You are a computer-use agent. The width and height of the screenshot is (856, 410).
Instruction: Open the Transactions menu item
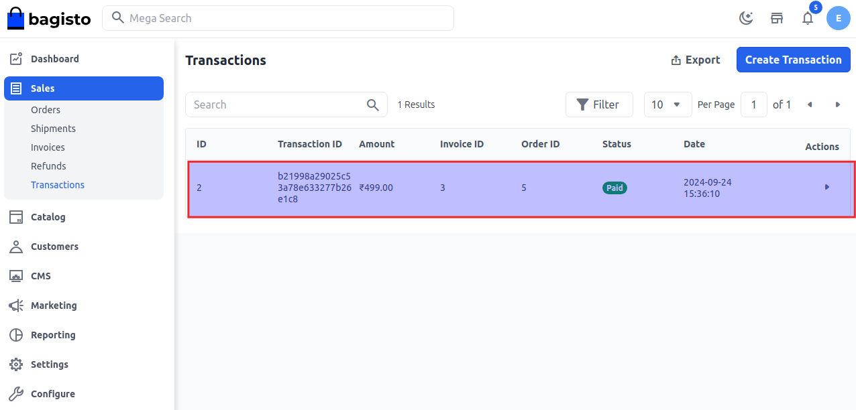(x=58, y=184)
